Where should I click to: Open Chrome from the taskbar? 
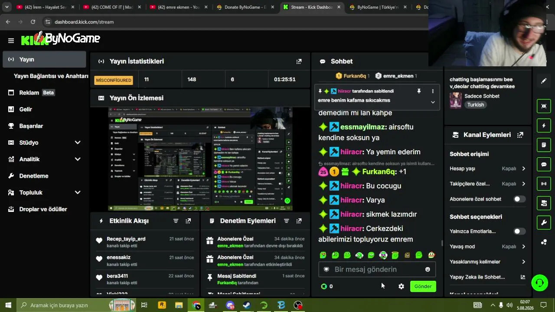point(196,305)
